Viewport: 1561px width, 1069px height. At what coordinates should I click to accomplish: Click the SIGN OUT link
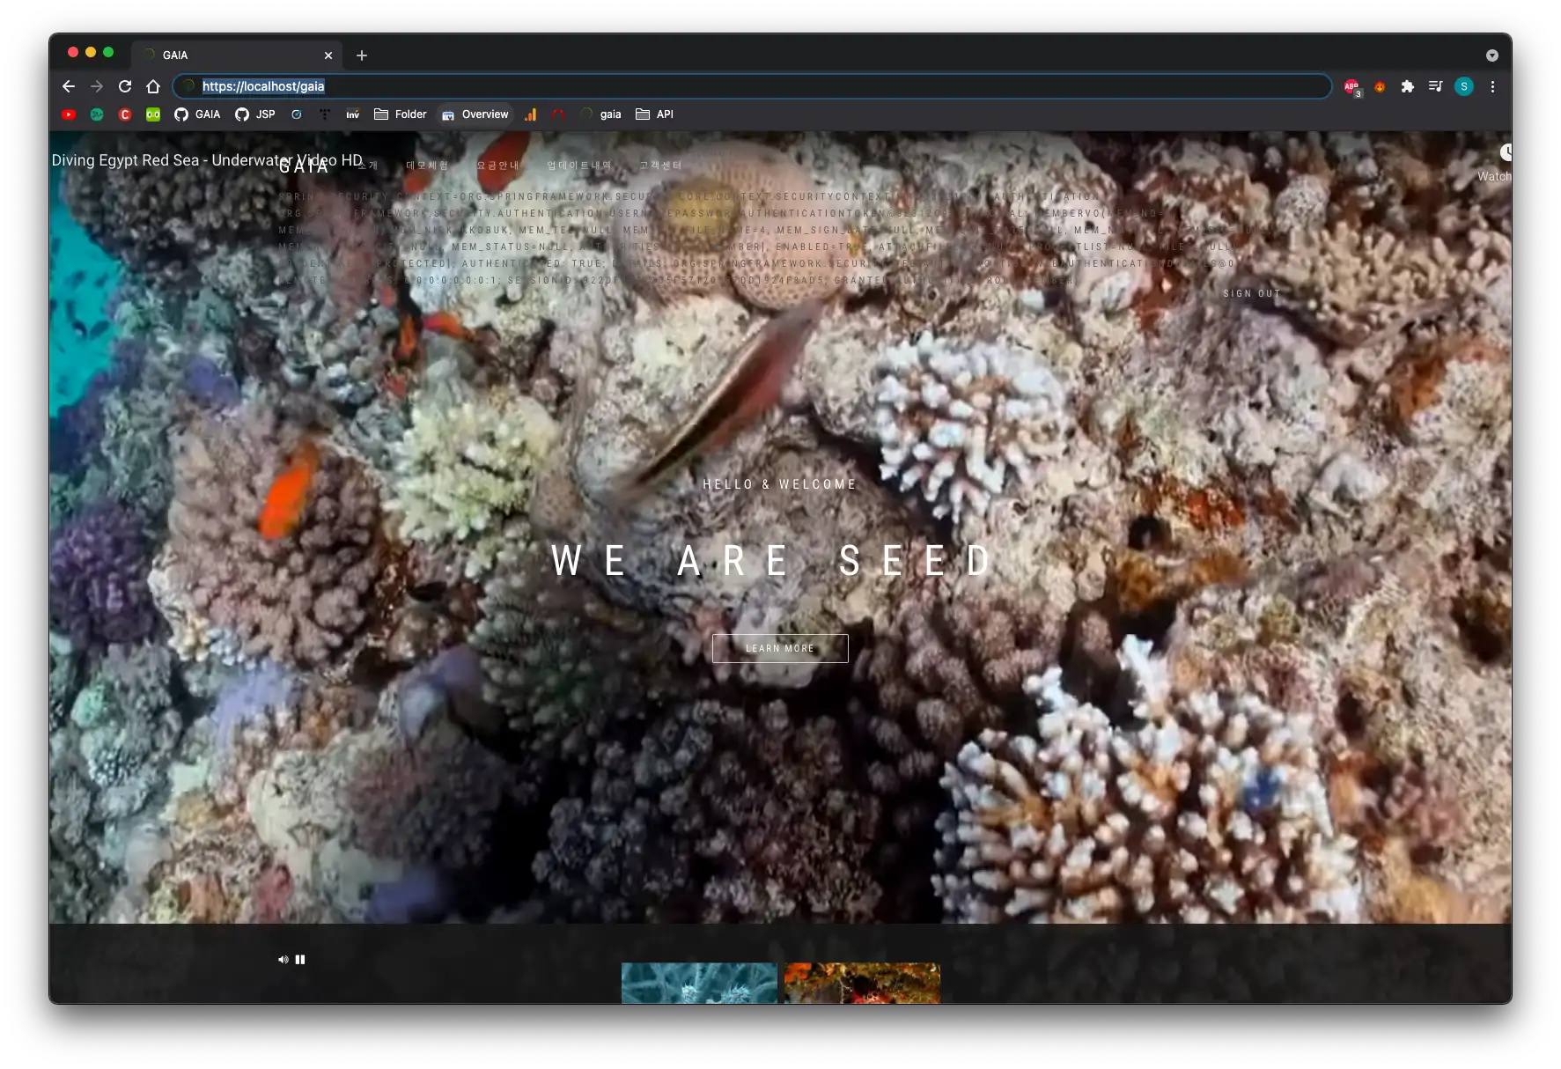(1251, 294)
